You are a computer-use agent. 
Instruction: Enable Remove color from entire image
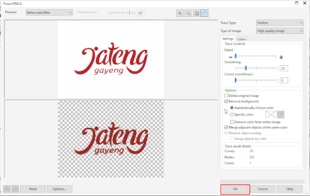pos(232,122)
